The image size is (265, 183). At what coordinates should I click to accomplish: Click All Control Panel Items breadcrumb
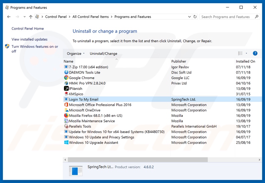click(91, 17)
